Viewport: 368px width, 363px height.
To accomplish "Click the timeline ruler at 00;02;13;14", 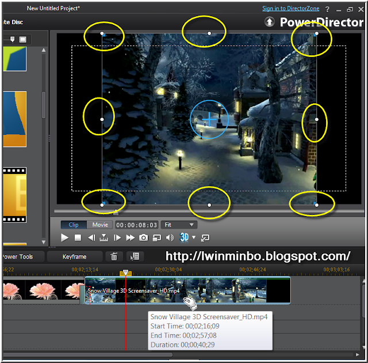I will click(85, 270).
